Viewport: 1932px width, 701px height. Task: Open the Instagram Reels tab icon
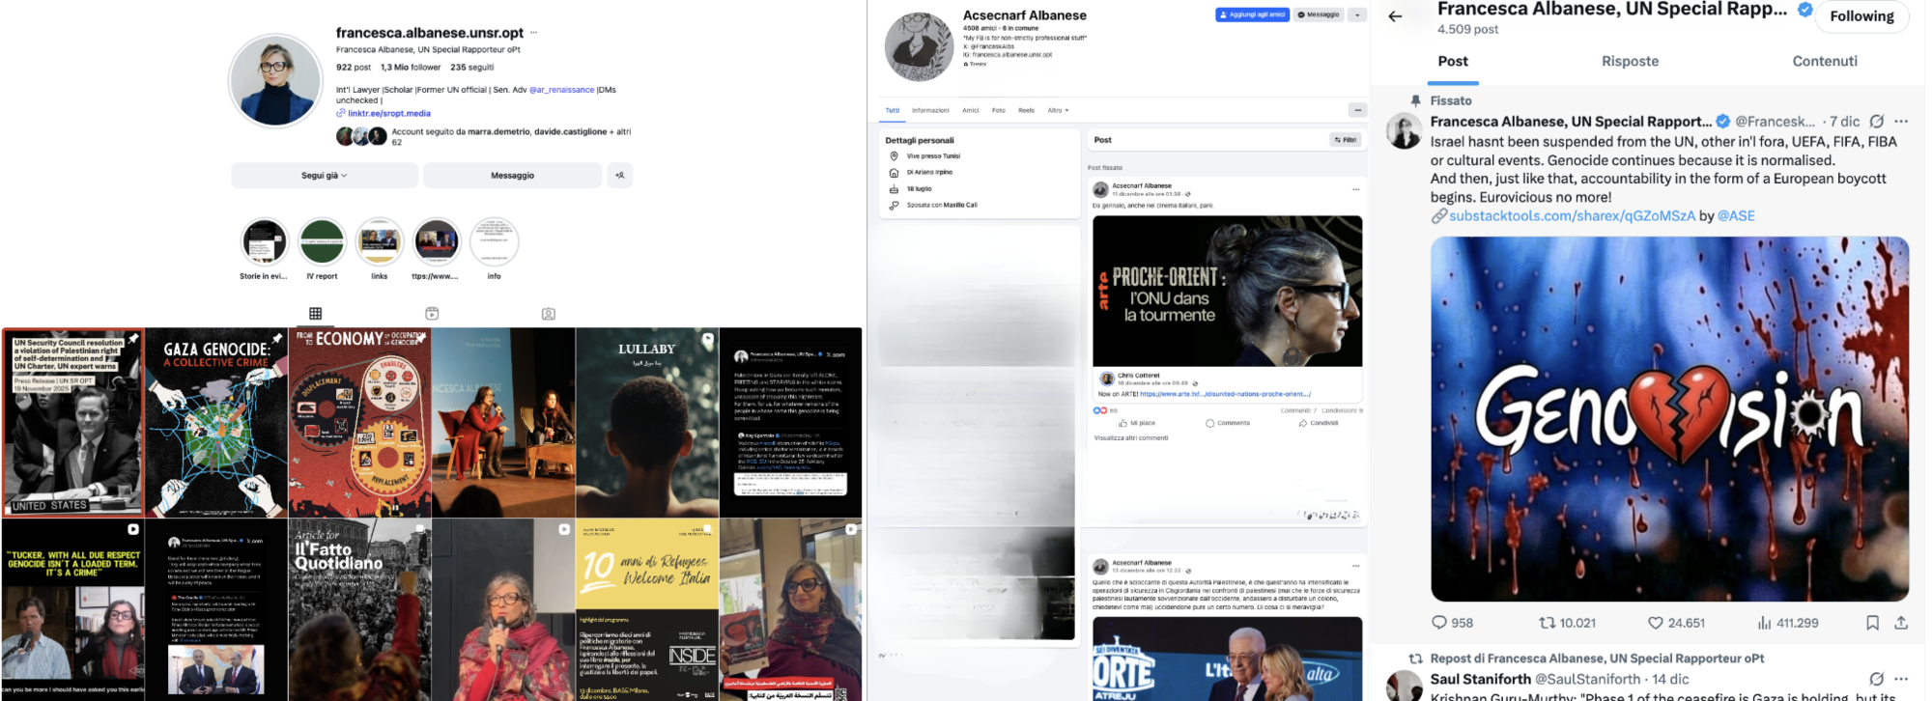(x=432, y=314)
